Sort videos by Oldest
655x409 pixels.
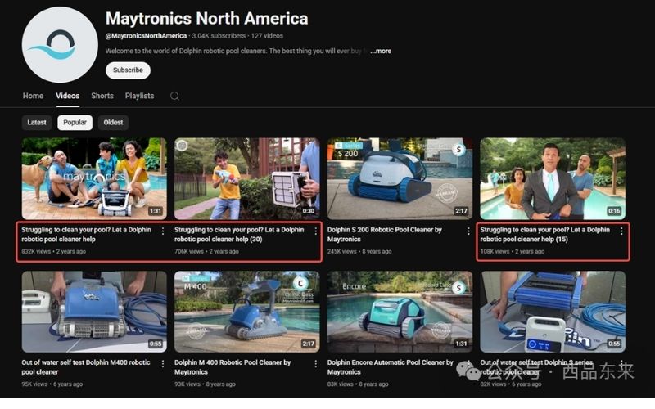pyautogui.click(x=113, y=122)
